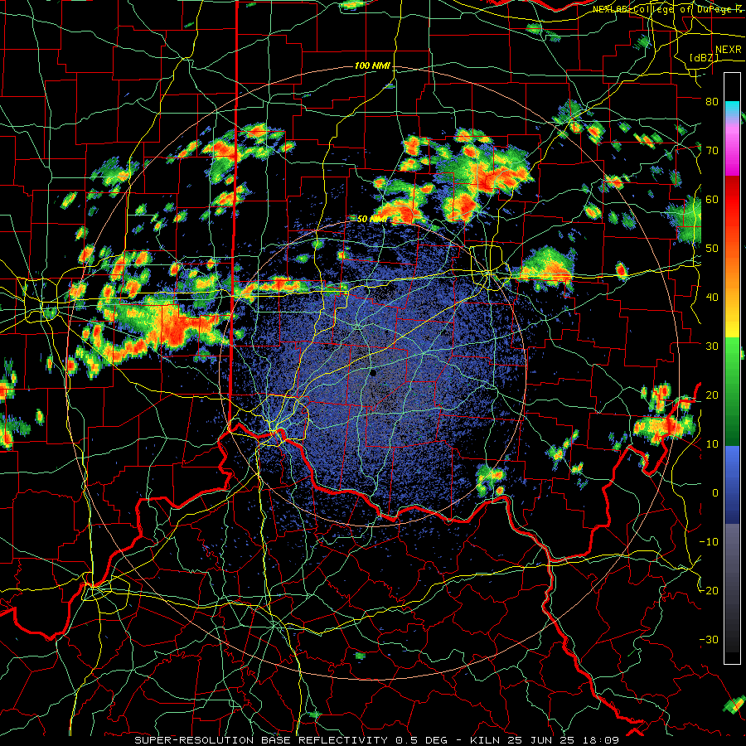Click the 40 value on dBZ scale

[712, 298]
